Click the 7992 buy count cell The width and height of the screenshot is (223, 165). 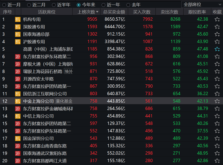pos(148,19)
